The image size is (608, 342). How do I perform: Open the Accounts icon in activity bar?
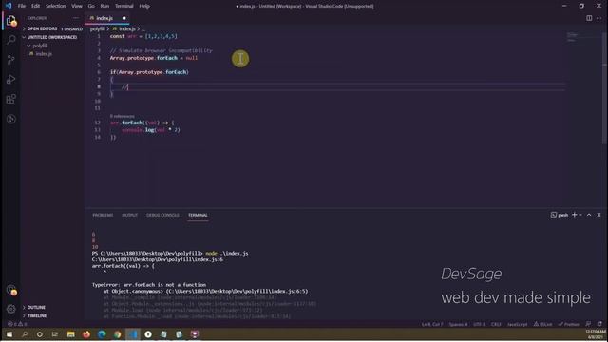coord(11,290)
